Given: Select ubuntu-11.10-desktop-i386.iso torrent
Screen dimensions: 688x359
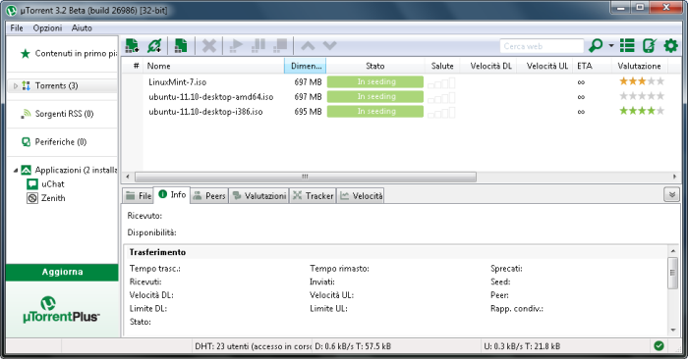Looking at the screenshot, I should point(205,112).
